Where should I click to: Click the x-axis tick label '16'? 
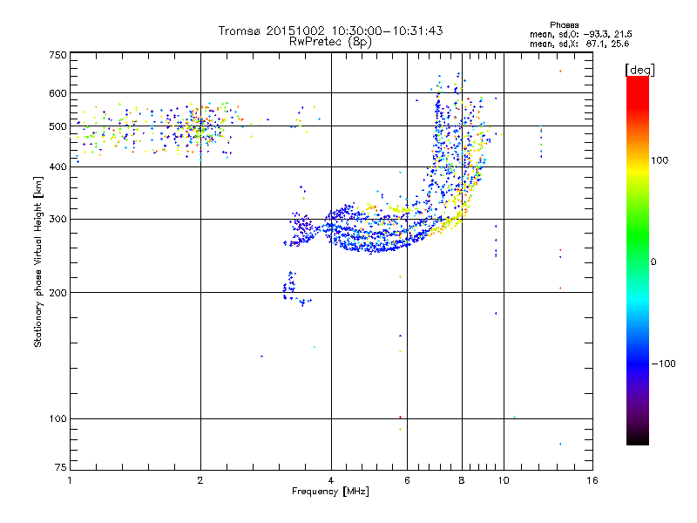tap(592, 480)
